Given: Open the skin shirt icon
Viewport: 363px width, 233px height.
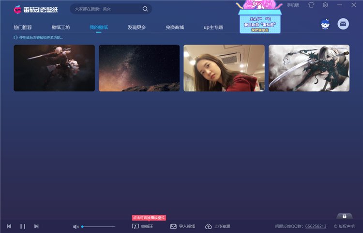Looking at the screenshot, I should 311,5.
